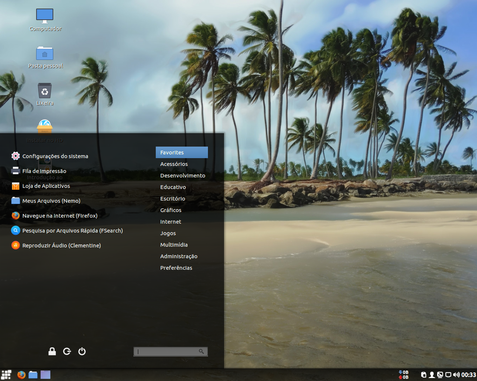Open the Desenvolvimento category

tap(182, 175)
